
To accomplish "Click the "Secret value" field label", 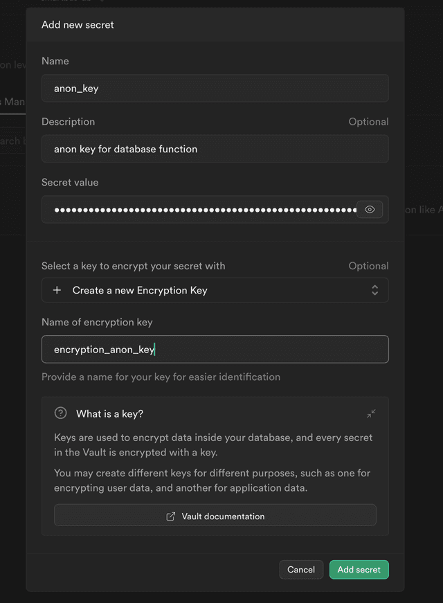I will click(x=70, y=182).
